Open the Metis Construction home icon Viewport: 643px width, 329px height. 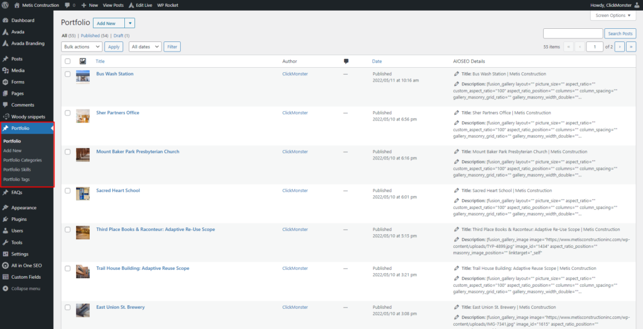[17, 5]
